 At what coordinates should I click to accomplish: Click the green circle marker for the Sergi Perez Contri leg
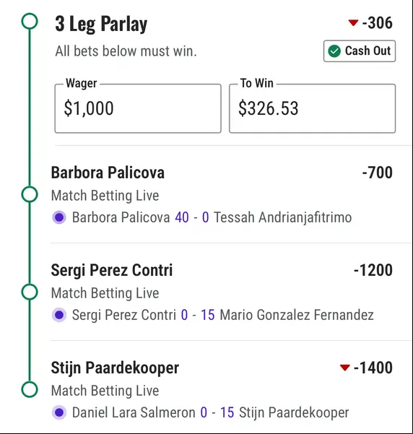(30, 292)
